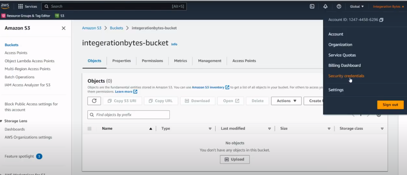Launch CloudShell from the top bar
The height and width of the screenshot is (175, 407).
click(312, 6)
